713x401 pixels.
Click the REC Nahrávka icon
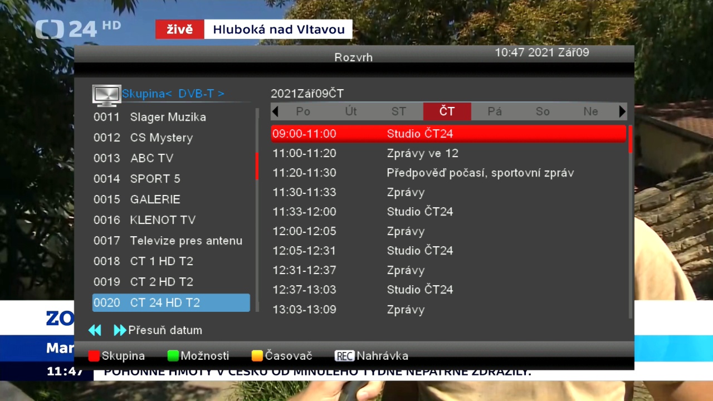[344, 356]
